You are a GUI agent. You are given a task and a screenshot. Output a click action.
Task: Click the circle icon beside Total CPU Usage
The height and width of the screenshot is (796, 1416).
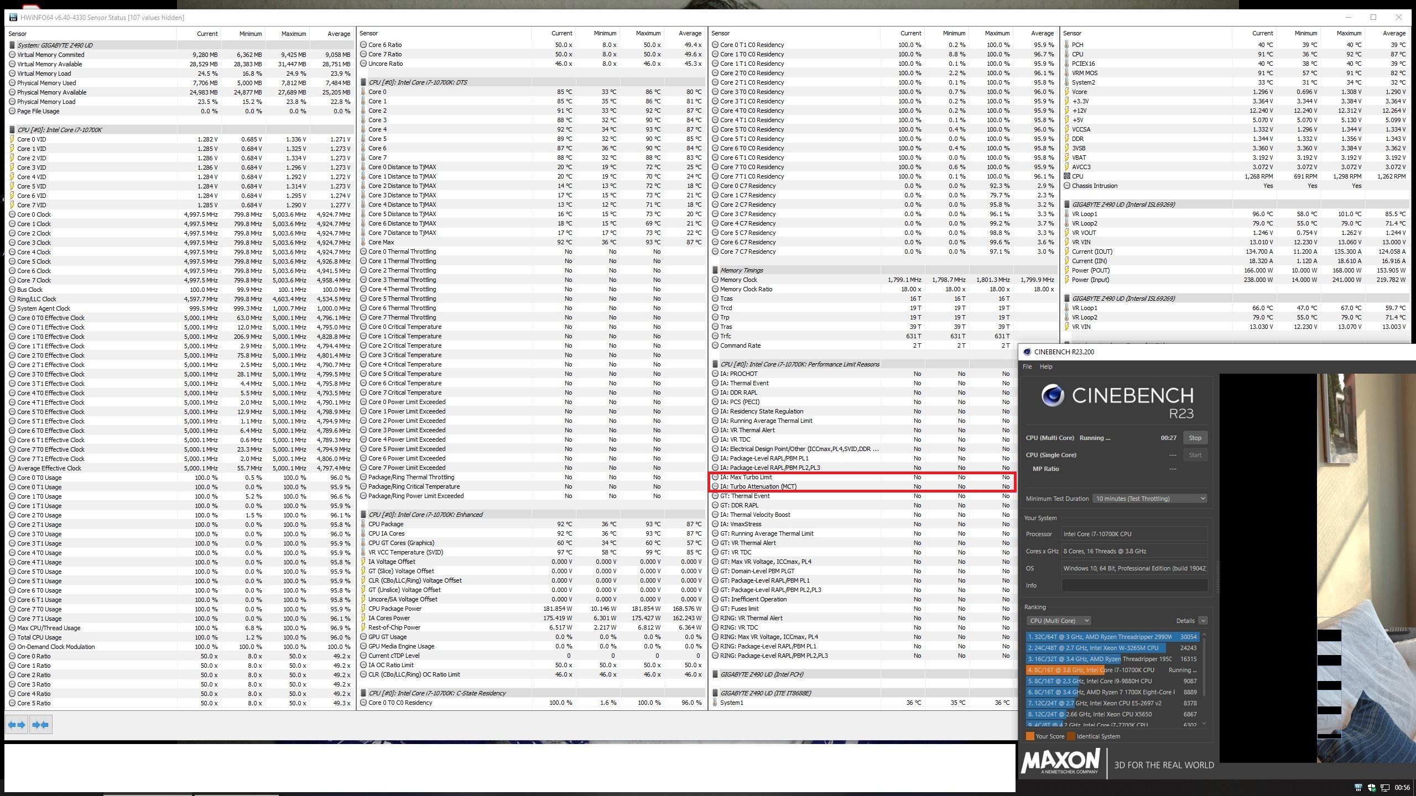pyautogui.click(x=12, y=637)
